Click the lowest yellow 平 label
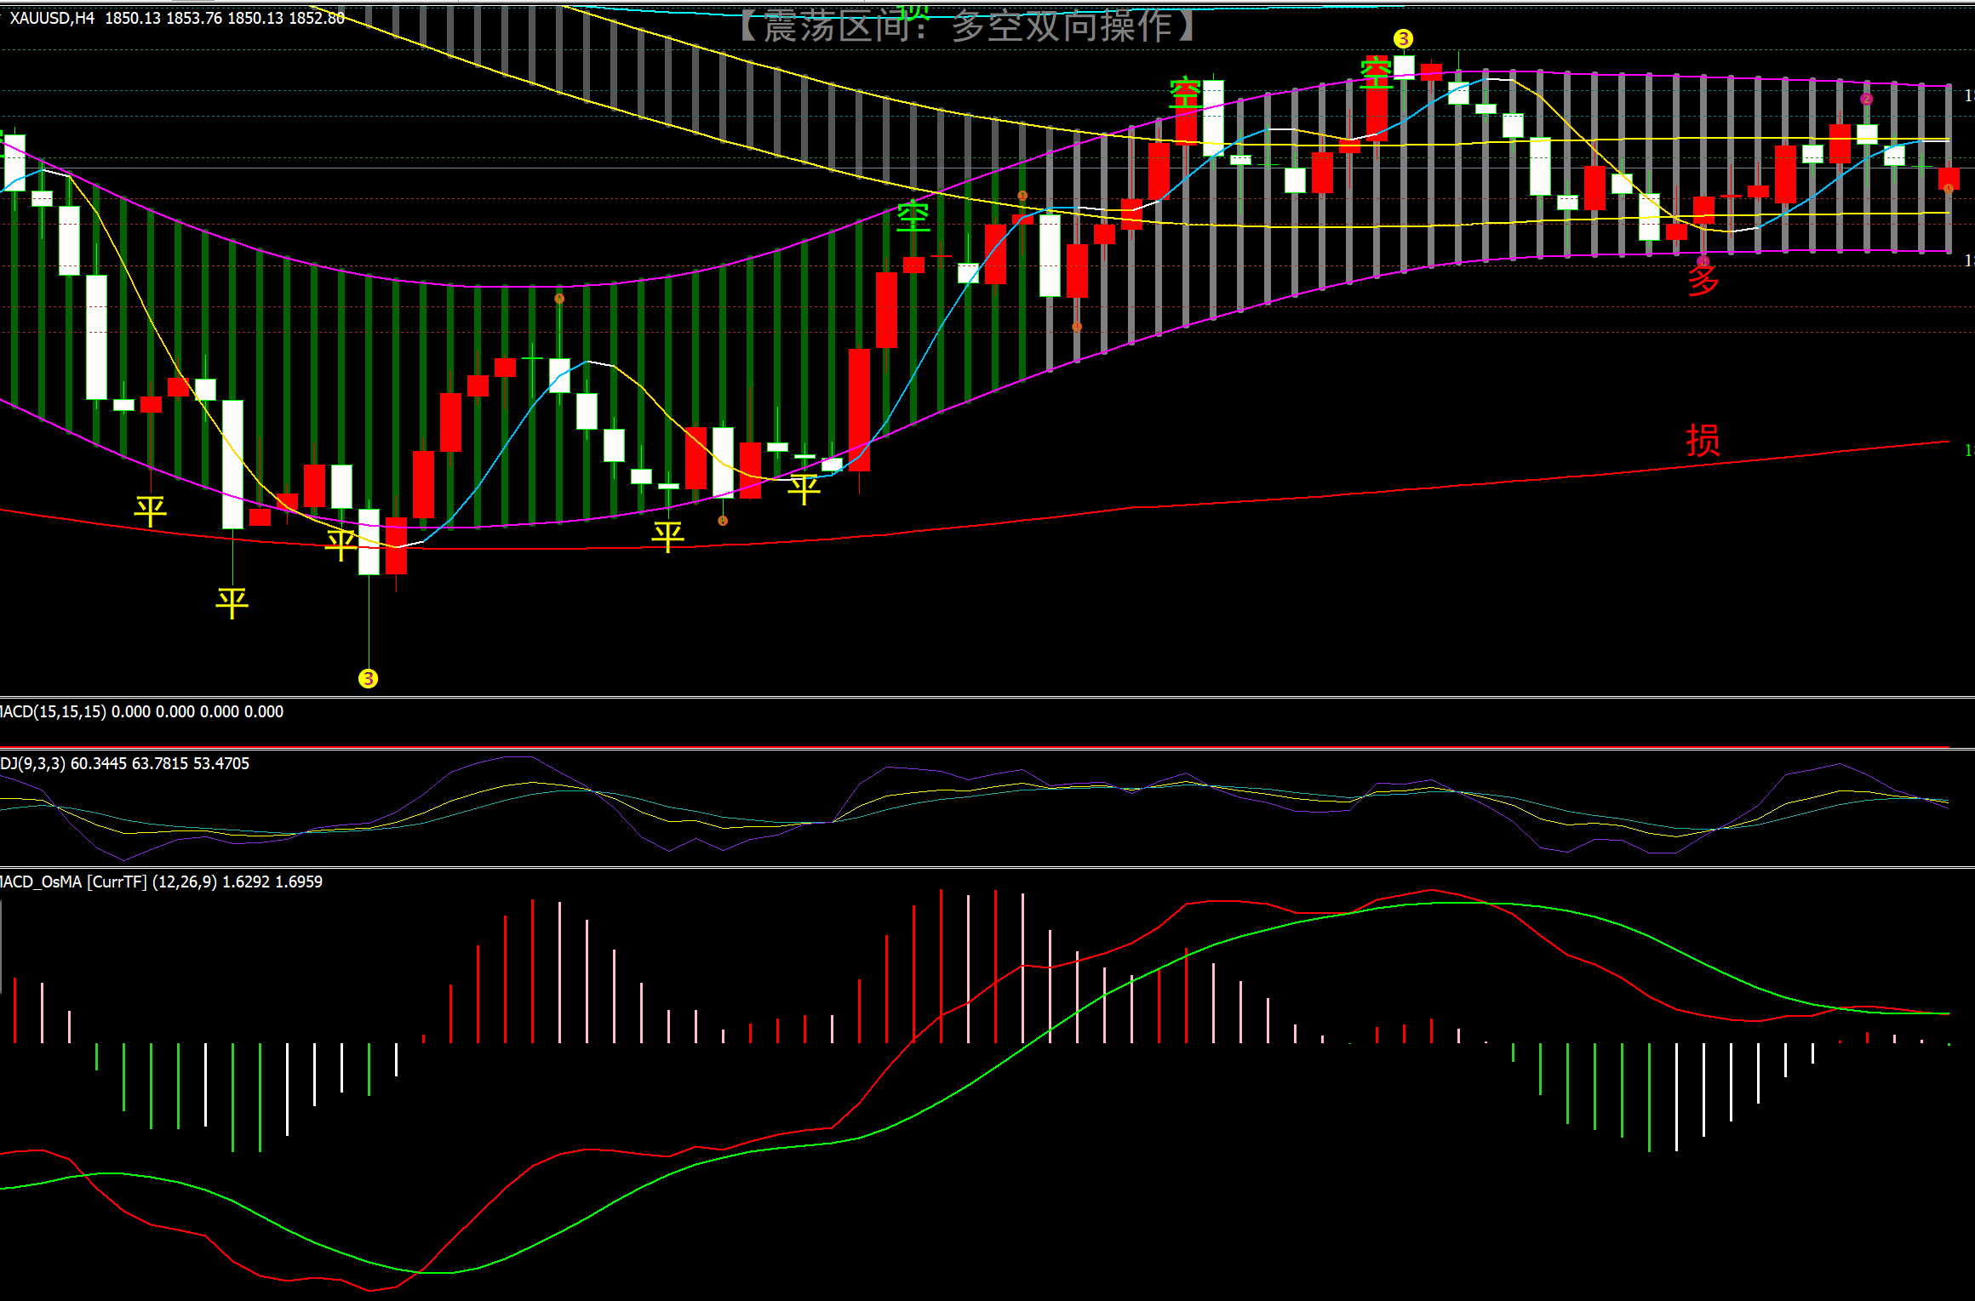Image resolution: width=1975 pixels, height=1301 pixels. click(232, 603)
